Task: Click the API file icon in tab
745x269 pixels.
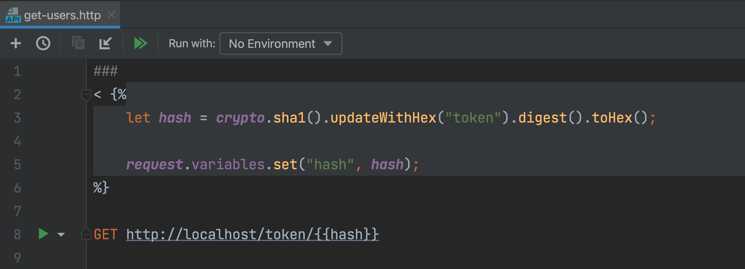Action: [x=13, y=15]
